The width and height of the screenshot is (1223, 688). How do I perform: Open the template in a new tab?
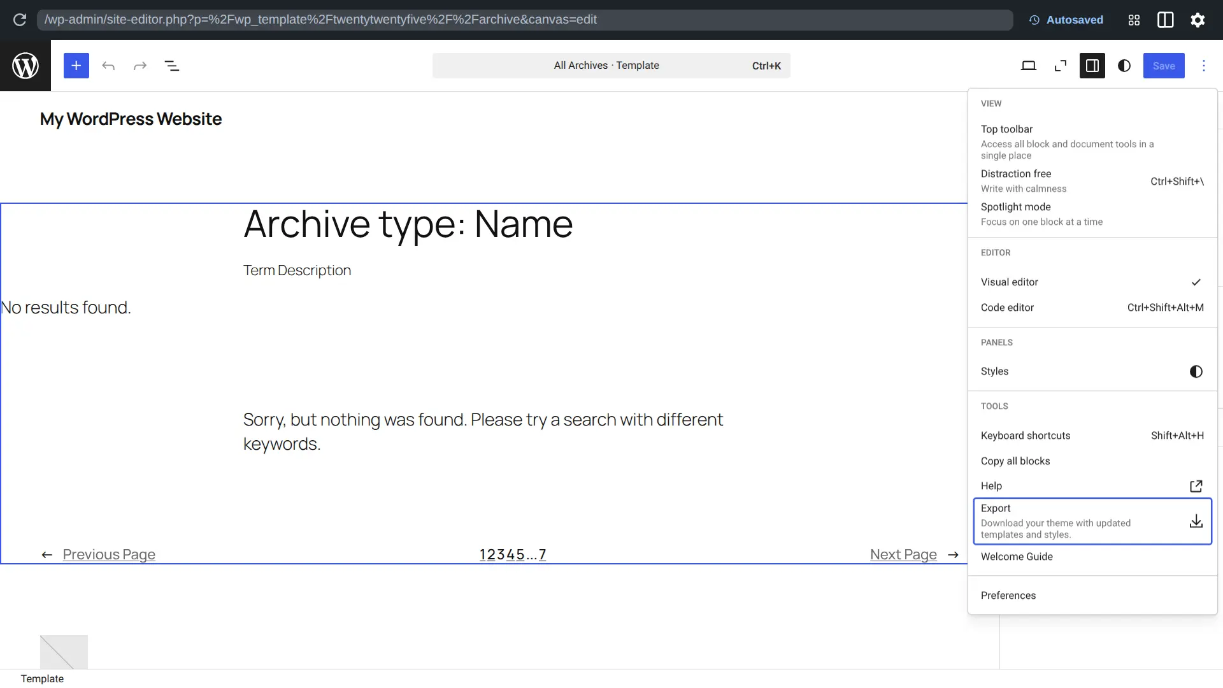[1061, 66]
